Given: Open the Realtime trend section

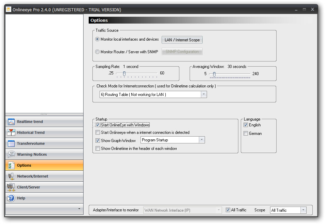Looking at the screenshot, I should [x=44, y=122].
